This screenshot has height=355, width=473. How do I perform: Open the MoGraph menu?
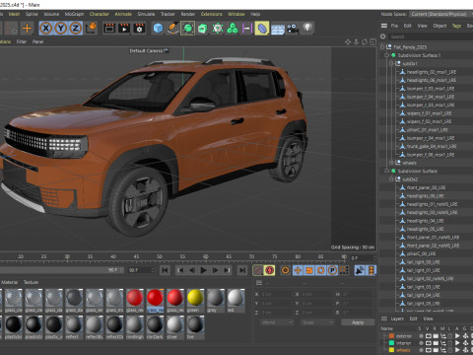point(74,14)
